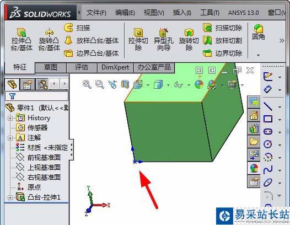
Task: Click the Hide/Show Items glasses icon
Action: [179, 85]
